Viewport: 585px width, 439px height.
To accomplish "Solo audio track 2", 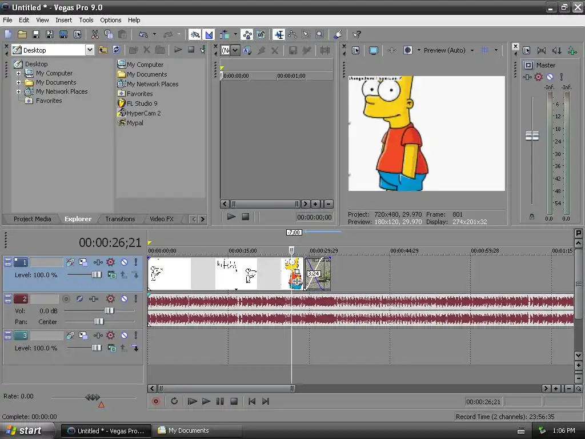I will point(136,299).
